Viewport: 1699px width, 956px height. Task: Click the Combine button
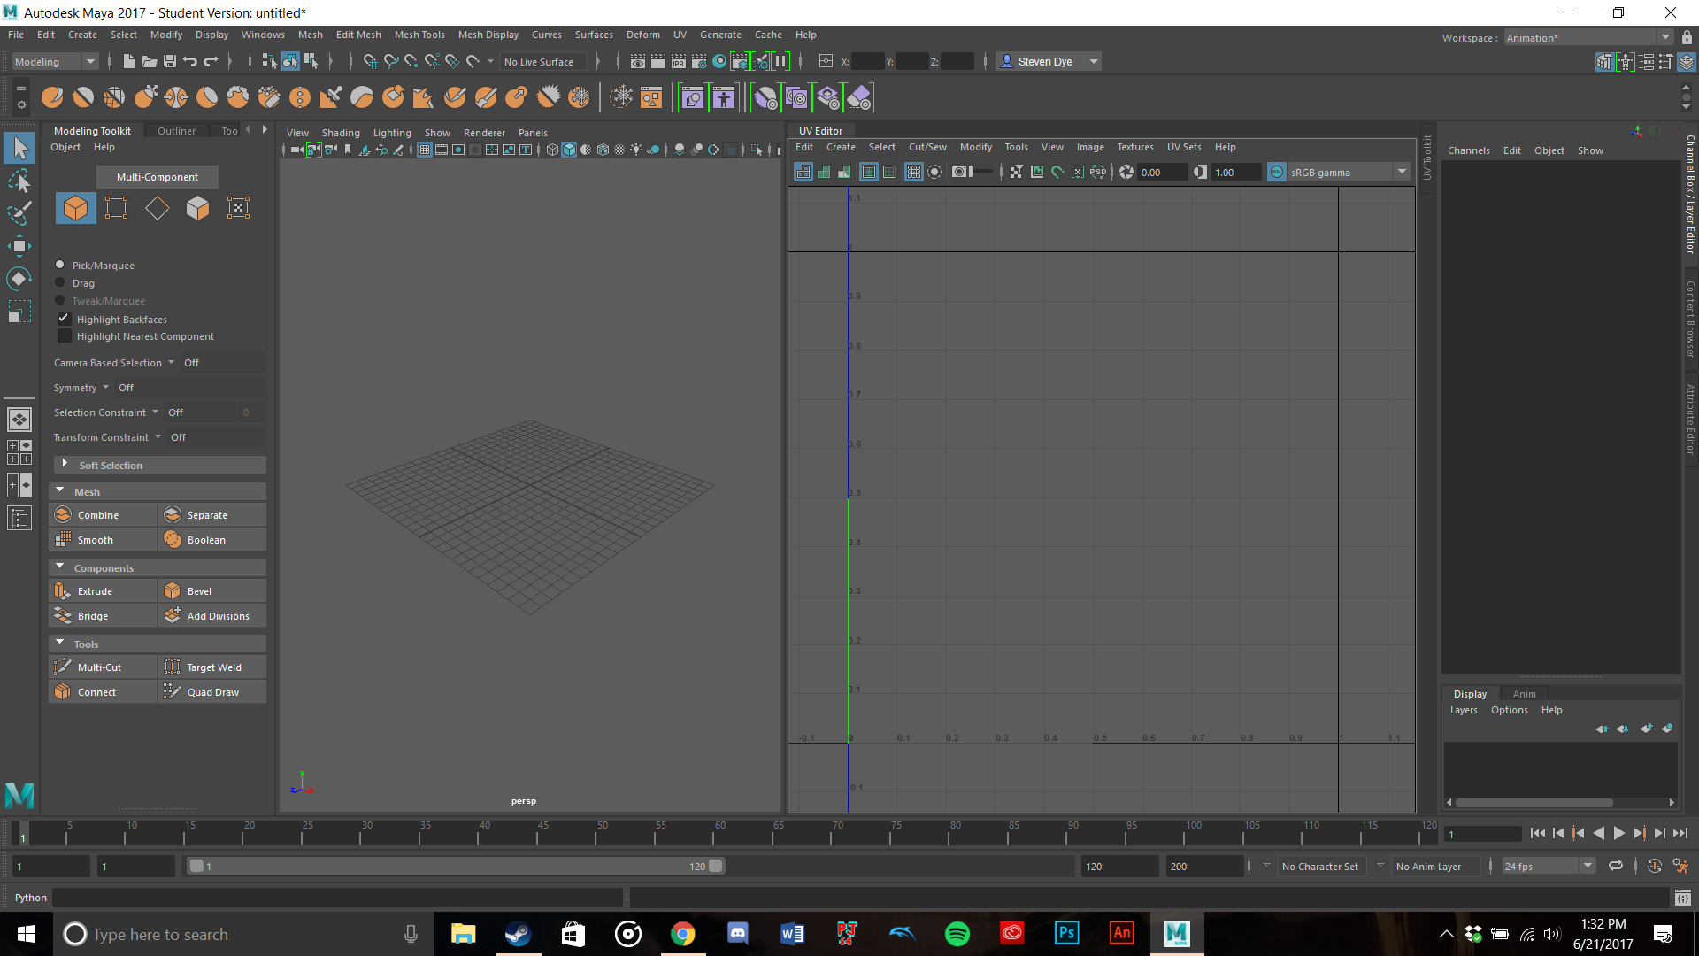(104, 514)
